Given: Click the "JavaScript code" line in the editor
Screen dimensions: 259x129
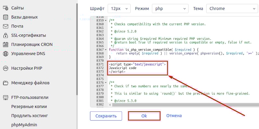Looking at the screenshot, I should (x=123, y=68).
